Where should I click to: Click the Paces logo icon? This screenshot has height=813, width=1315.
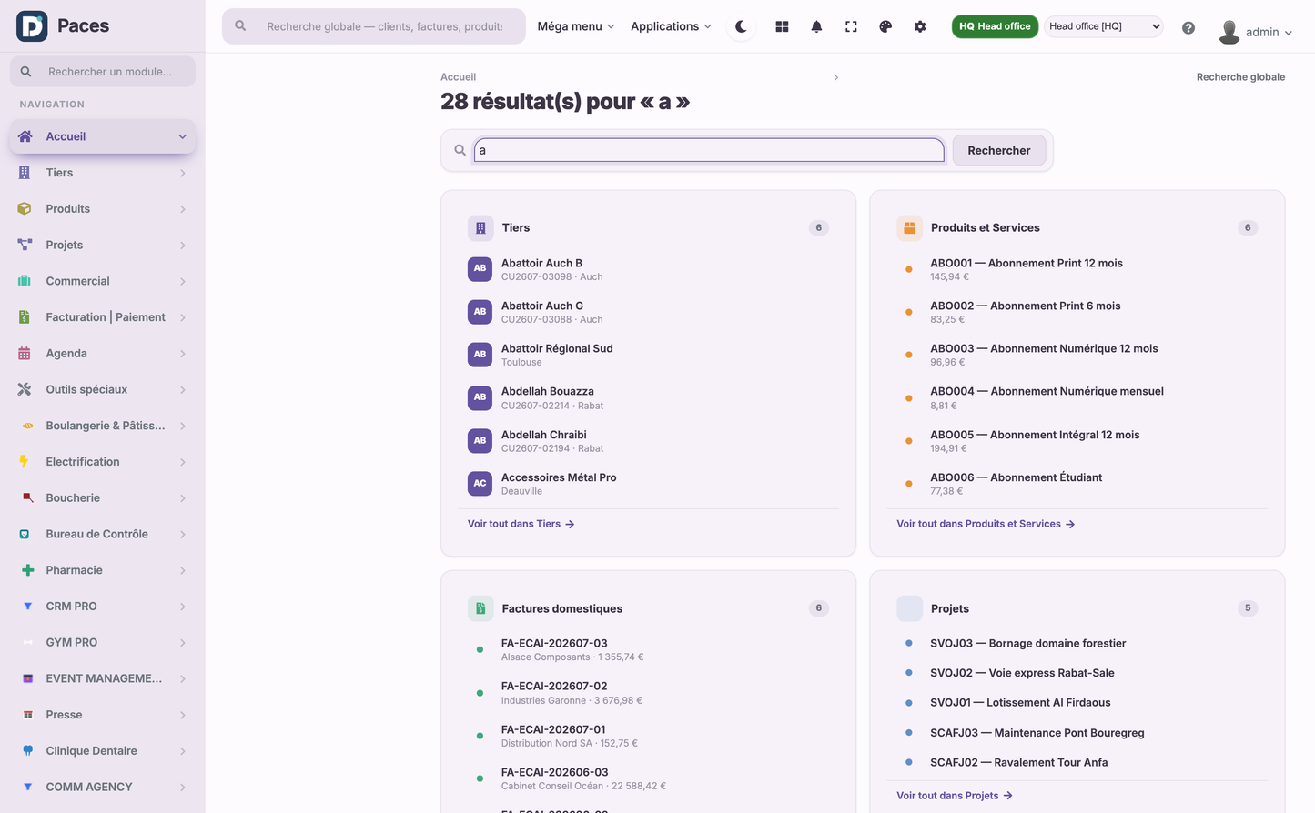32,26
